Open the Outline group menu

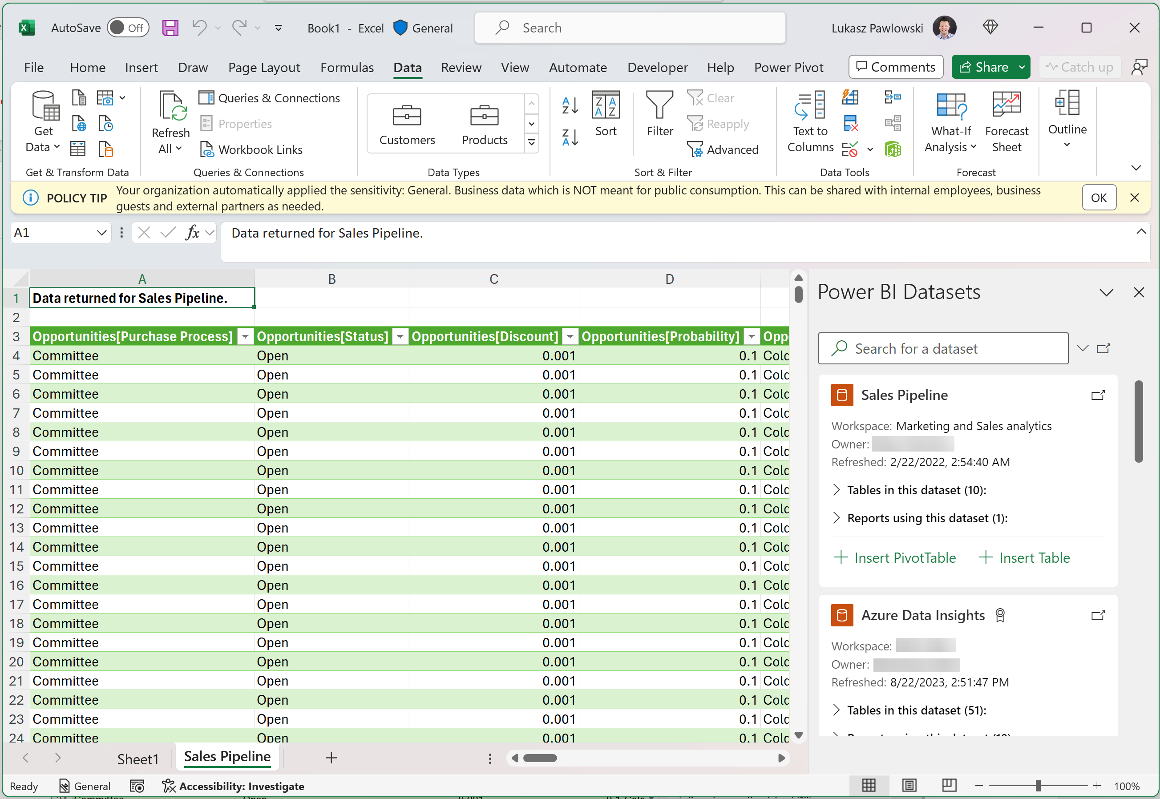[1067, 119]
